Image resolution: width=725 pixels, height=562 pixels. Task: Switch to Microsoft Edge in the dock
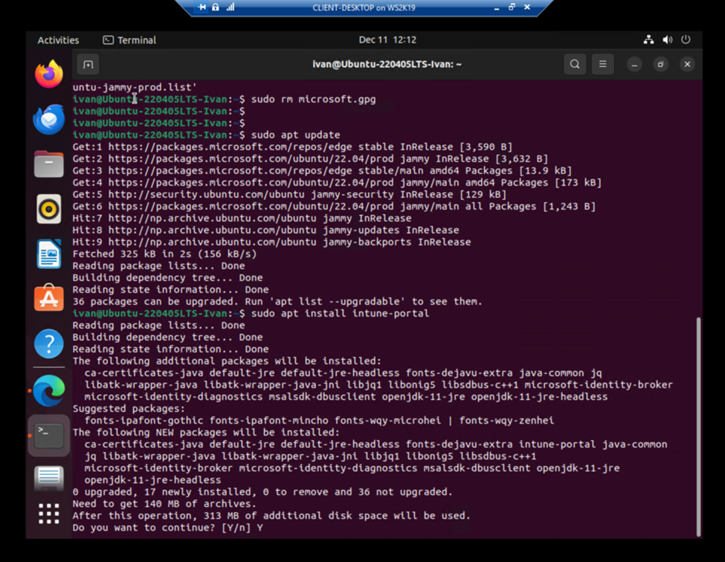48,390
